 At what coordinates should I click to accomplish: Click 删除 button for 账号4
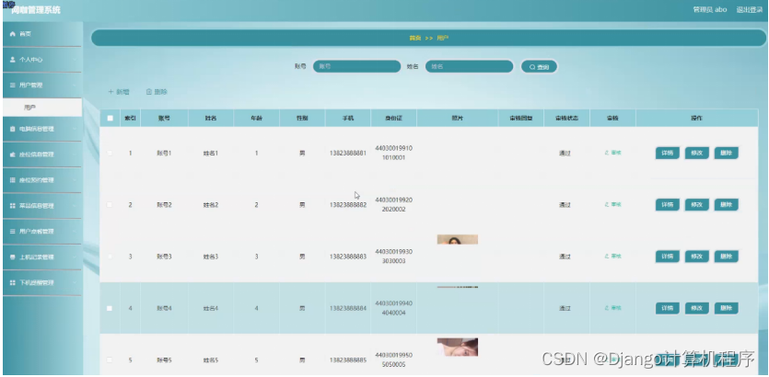click(727, 308)
